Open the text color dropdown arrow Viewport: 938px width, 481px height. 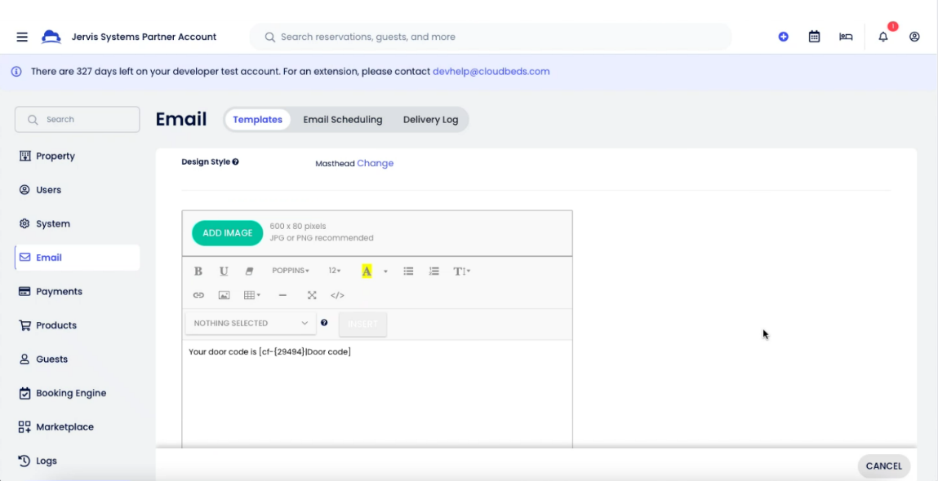point(385,271)
